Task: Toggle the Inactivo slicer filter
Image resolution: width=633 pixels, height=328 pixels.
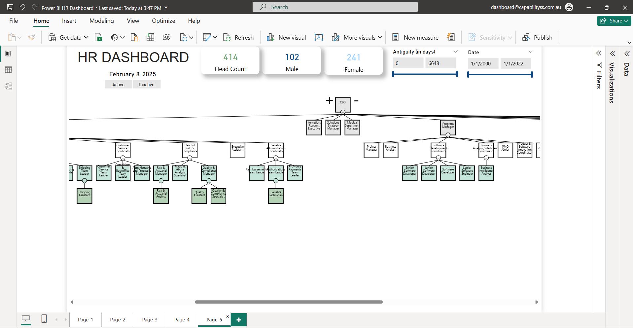Action: coord(147,84)
